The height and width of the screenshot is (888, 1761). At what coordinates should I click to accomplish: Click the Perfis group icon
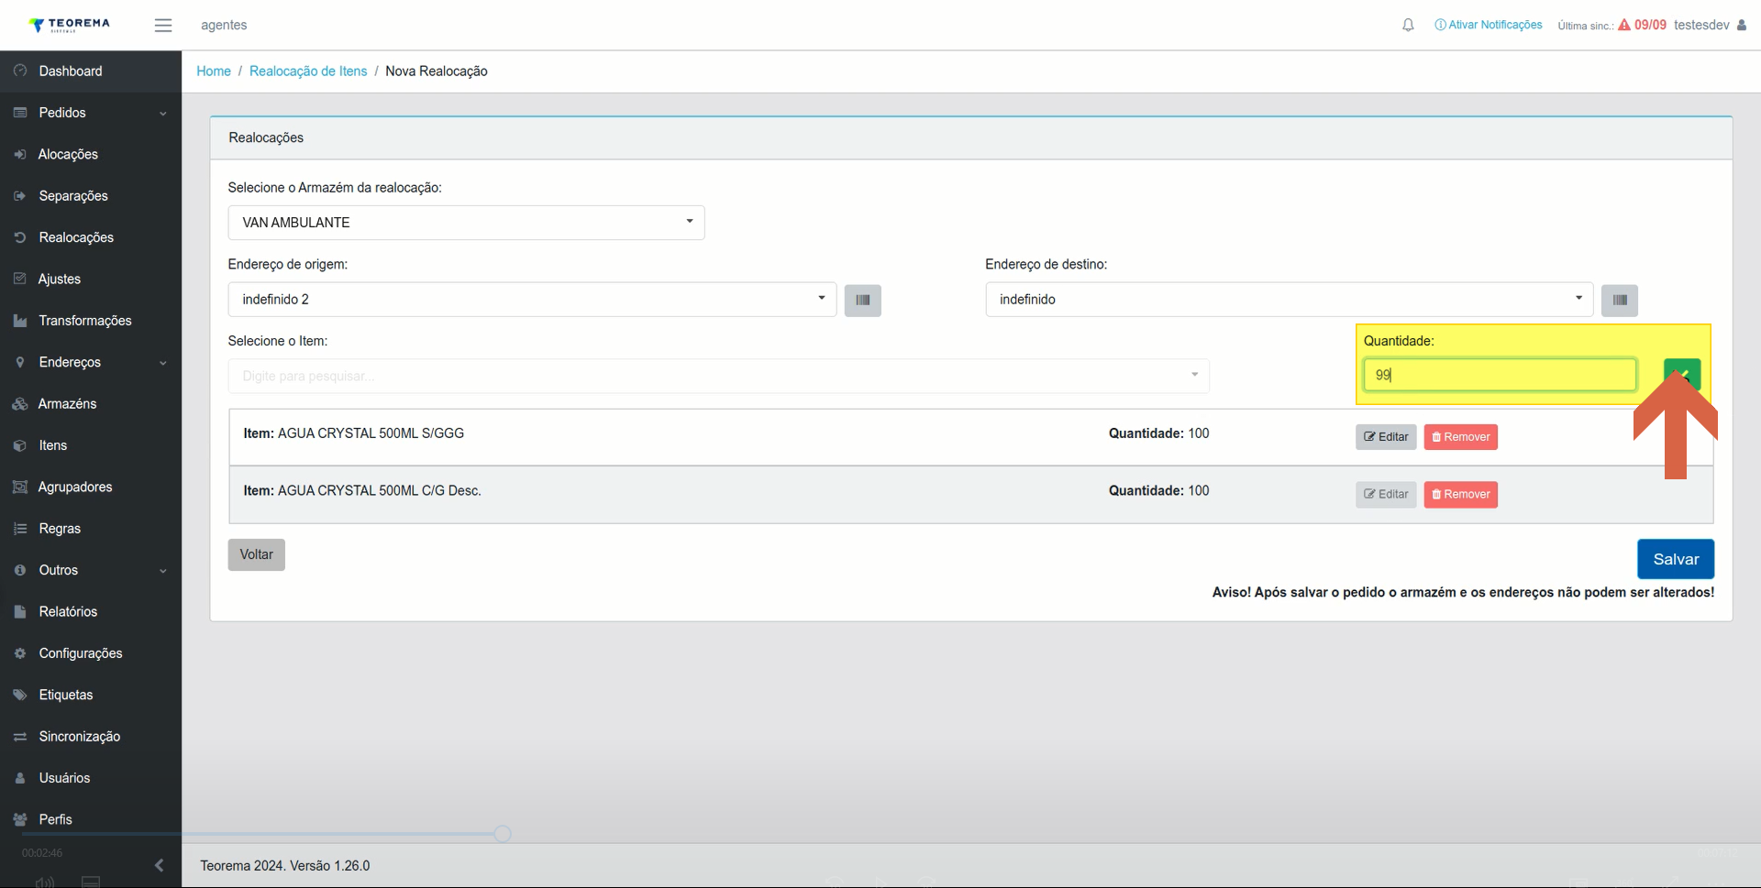click(20, 819)
